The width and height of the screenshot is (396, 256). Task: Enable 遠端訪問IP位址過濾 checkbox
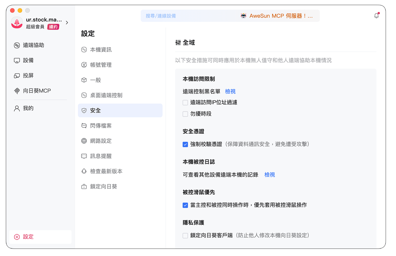coord(185,103)
